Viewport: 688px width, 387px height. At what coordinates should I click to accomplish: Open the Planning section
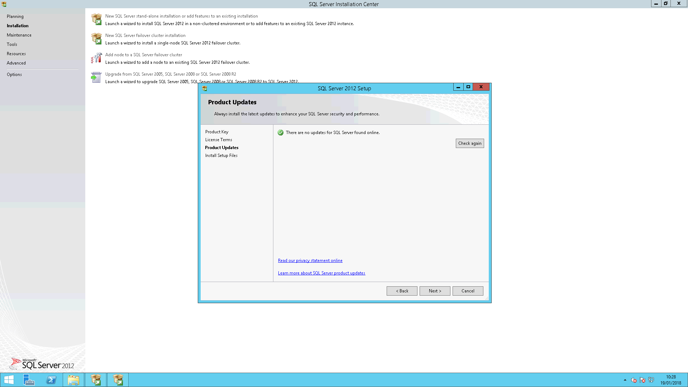pyautogui.click(x=15, y=16)
